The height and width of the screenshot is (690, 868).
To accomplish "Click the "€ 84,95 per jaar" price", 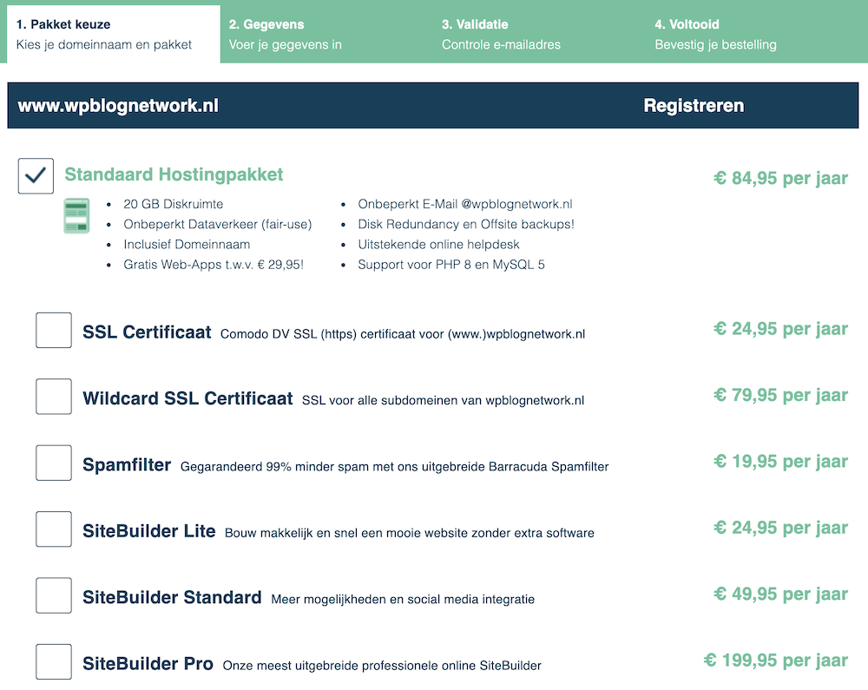I will pyautogui.click(x=779, y=177).
